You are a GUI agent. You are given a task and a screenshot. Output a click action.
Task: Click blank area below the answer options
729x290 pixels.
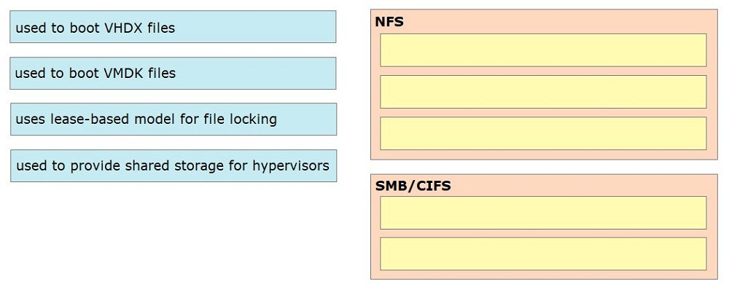(173, 237)
